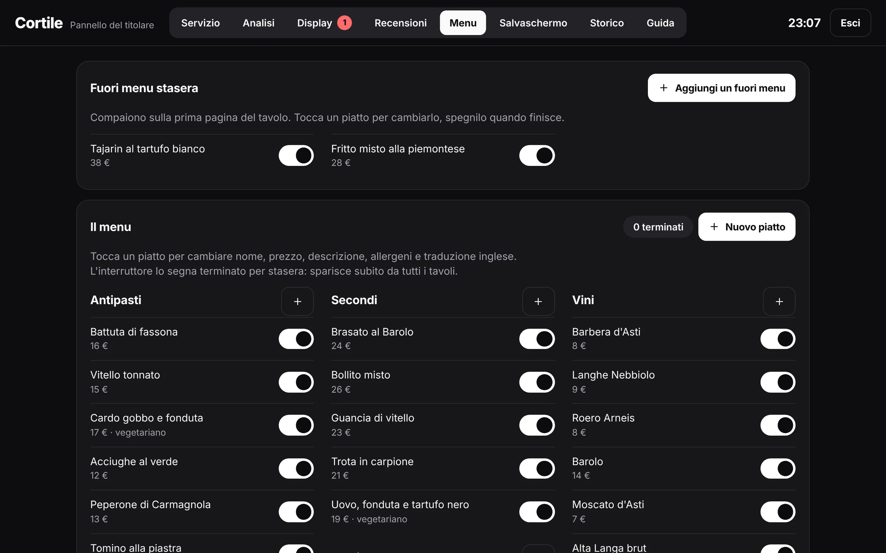Toggle Cardo gobbo e fonduta availability
Image resolution: width=886 pixels, height=553 pixels.
[x=296, y=425]
